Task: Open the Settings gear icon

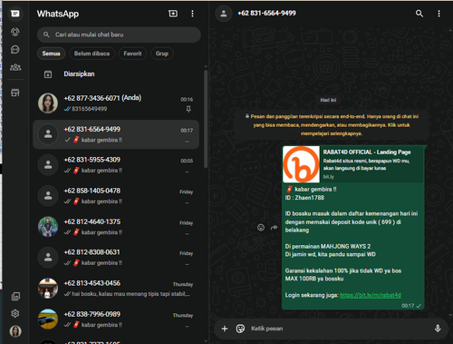Action: pyautogui.click(x=15, y=313)
